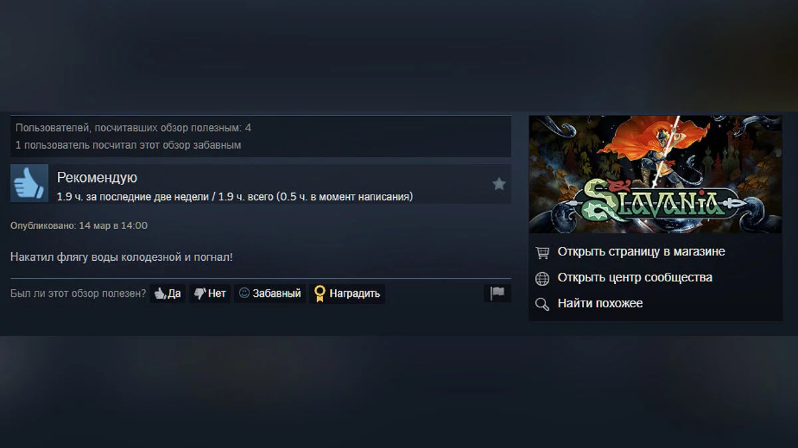The width and height of the screenshot is (798, 448).
Task: Click the globe community icon
Action: pos(543,278)
